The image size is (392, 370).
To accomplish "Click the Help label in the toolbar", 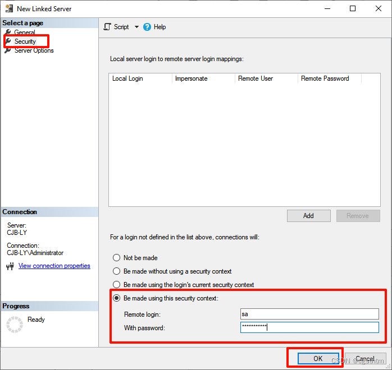I will (159, 27).
